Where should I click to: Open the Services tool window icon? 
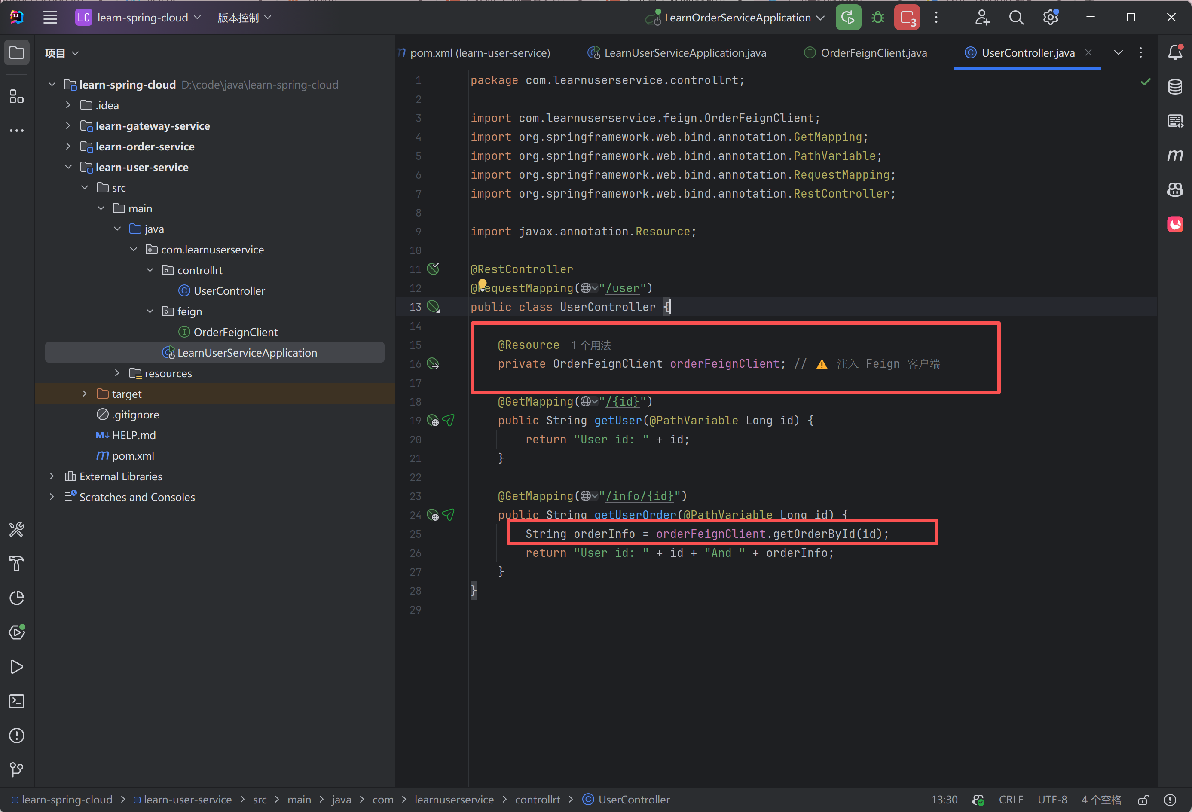point(16,632)
